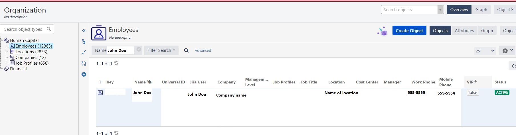Click Company column header
This screenshot has height=135, width=516.
pyautogui.click(x=226, y=82)
